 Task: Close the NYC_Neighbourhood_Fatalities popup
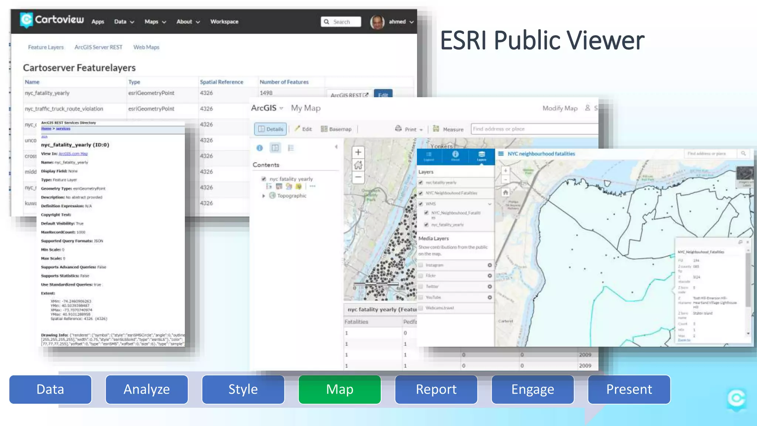point(747,242)
